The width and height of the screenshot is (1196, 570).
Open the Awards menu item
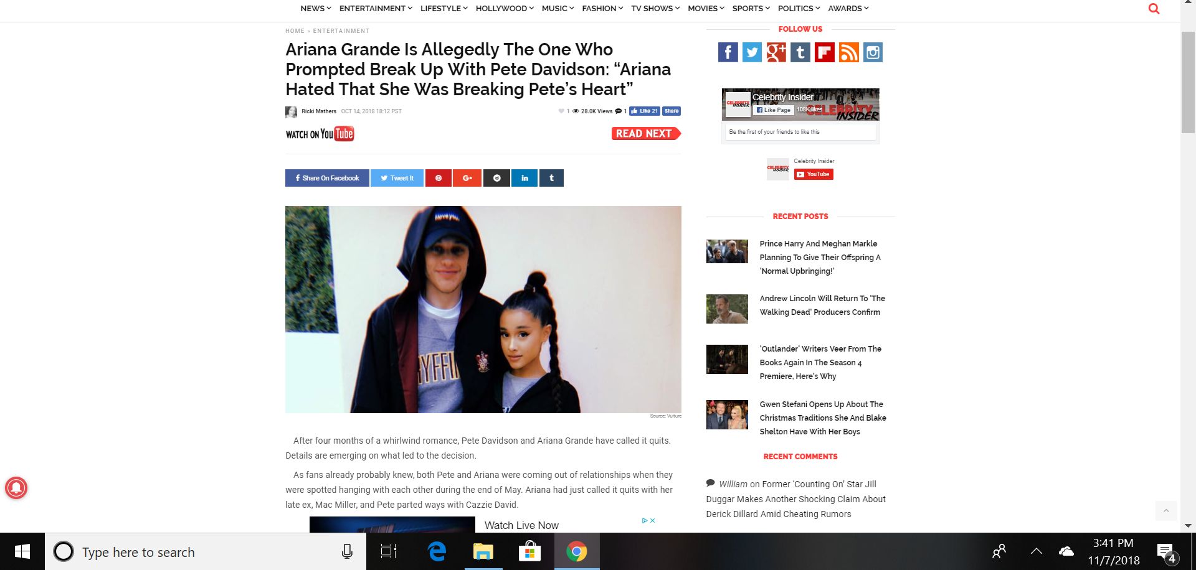(848, 9)
